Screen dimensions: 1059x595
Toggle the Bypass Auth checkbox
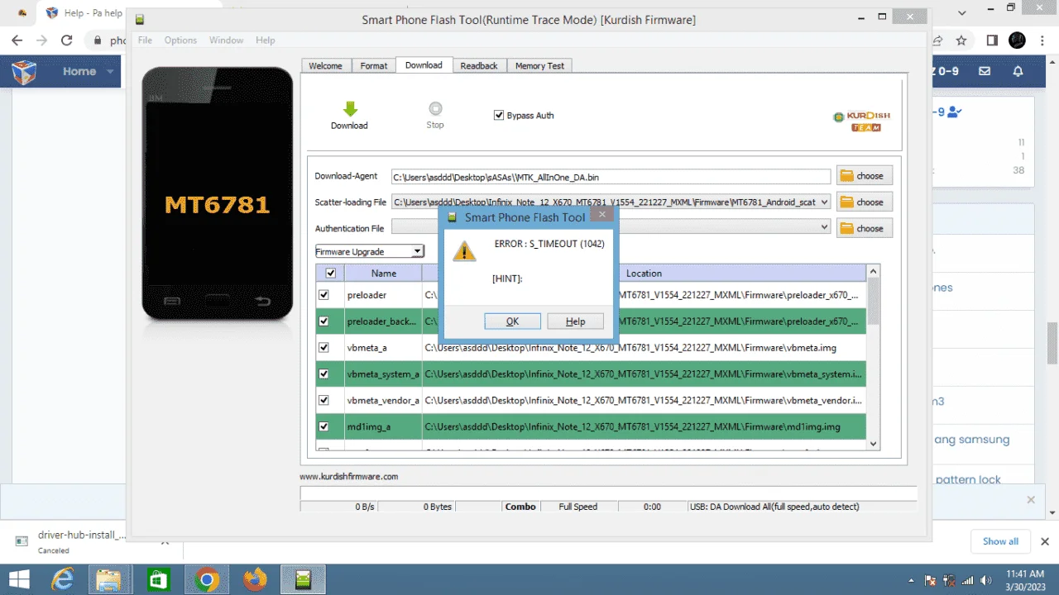(499, 116)
